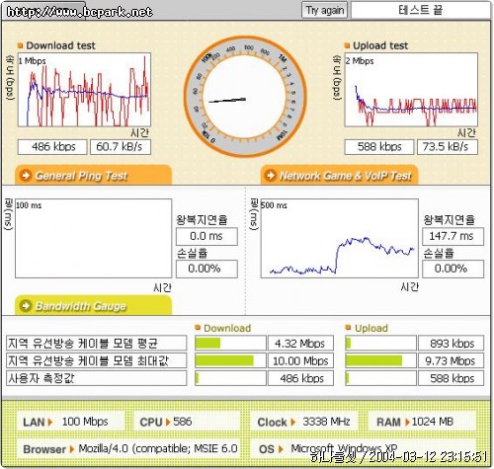
Task: Select the 588 kbps upload speed value
Action: (379, 147)
